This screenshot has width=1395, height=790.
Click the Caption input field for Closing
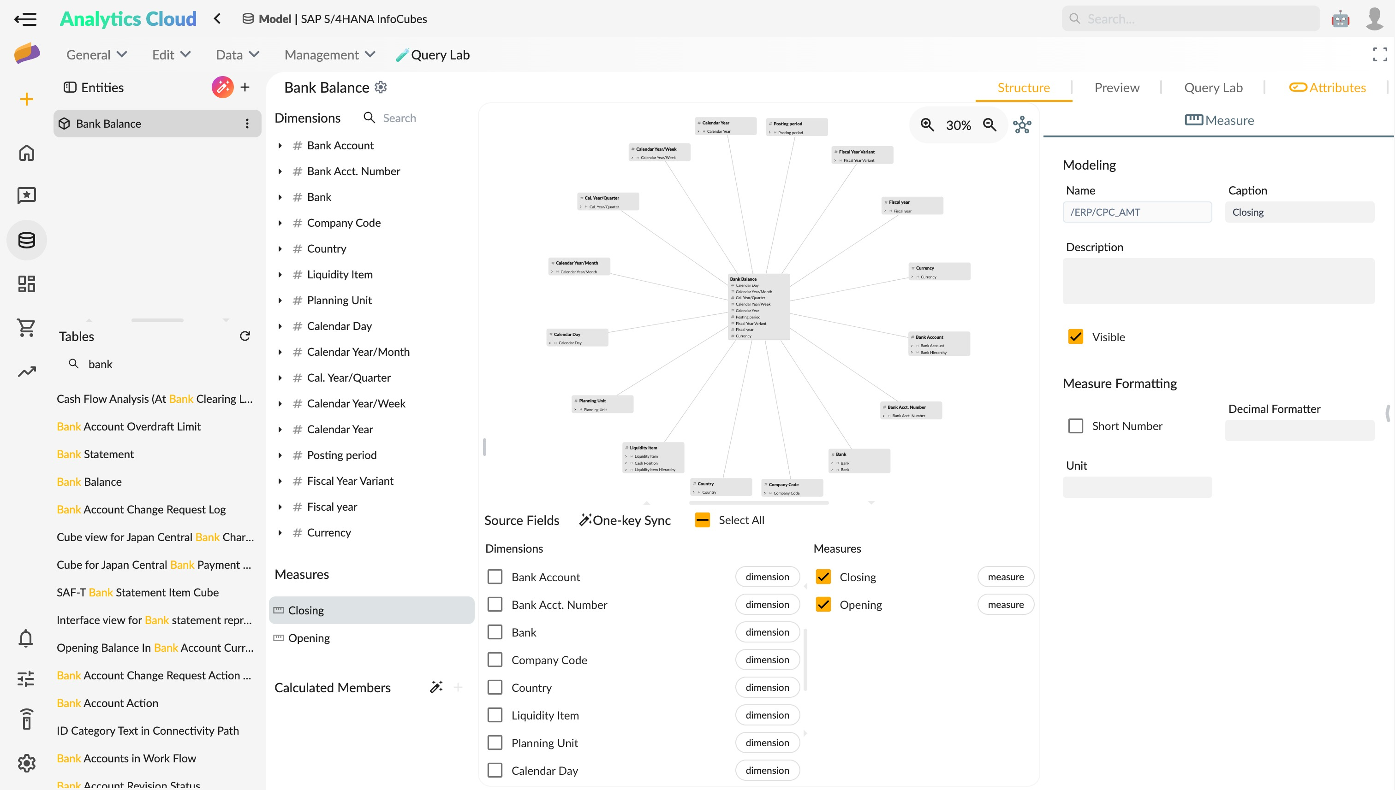click(1299, 212)
